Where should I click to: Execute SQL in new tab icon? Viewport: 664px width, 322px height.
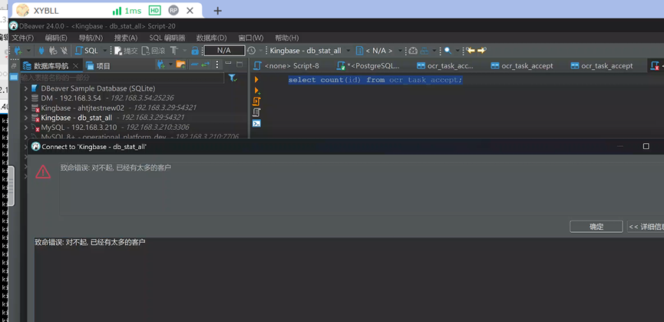tap(256, 91)
